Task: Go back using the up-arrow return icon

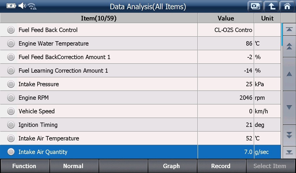Action: pyautogui.click(x=271, y=6)
